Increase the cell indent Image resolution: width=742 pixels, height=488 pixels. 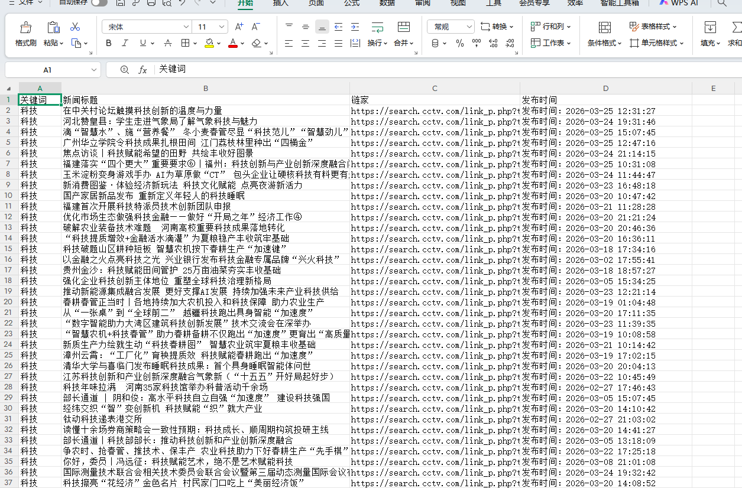pyautogui.click(x=355, y=27)
